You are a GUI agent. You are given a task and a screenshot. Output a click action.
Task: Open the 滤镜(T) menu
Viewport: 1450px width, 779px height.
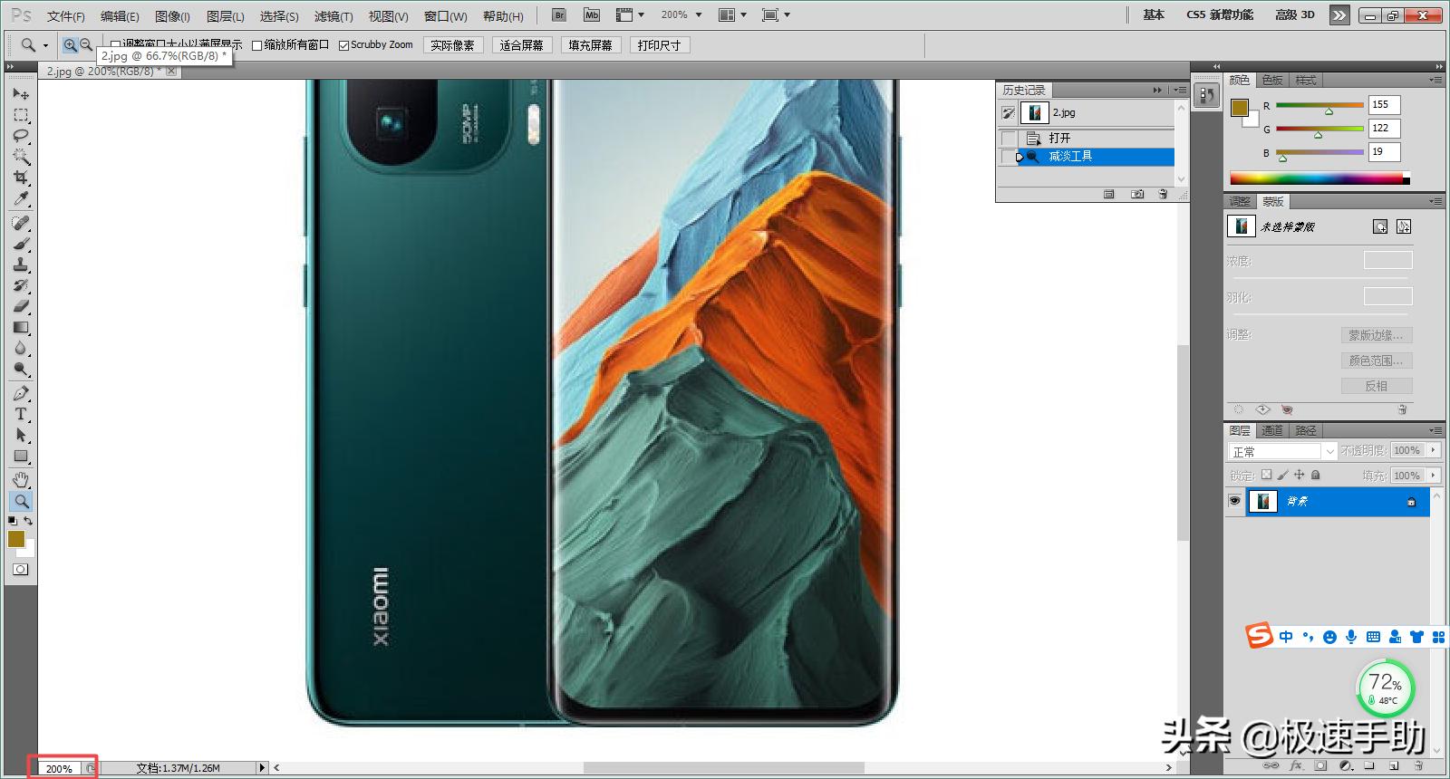coord(333,16)
